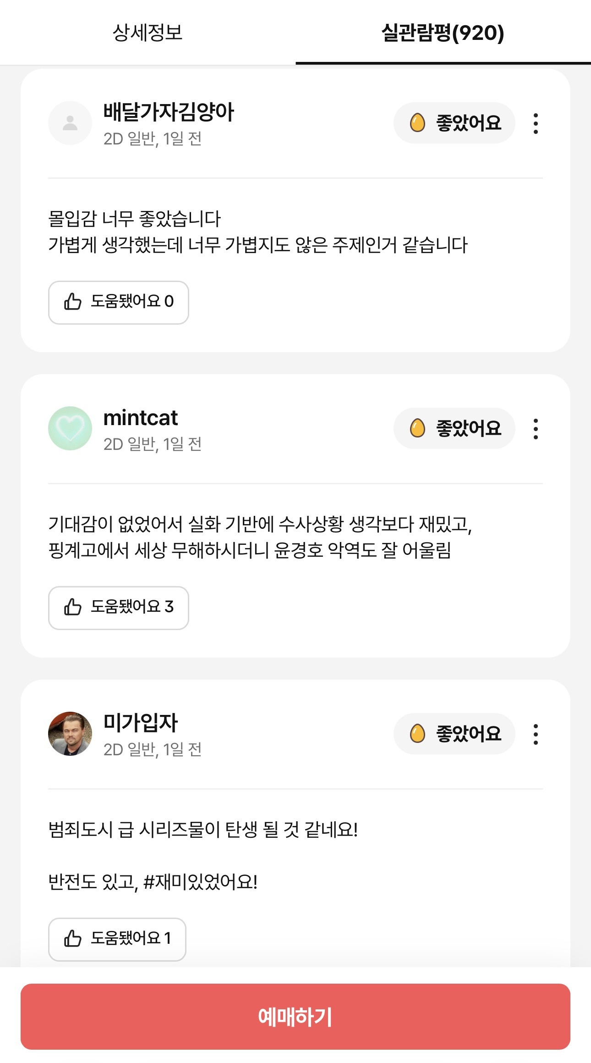Open more options for 미가입자's review

(x=536, y=734)
